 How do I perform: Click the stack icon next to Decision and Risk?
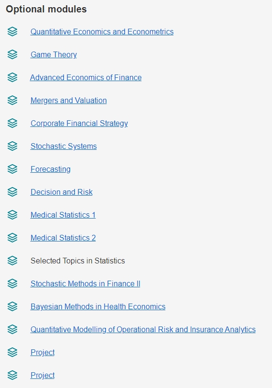[12, 192]
